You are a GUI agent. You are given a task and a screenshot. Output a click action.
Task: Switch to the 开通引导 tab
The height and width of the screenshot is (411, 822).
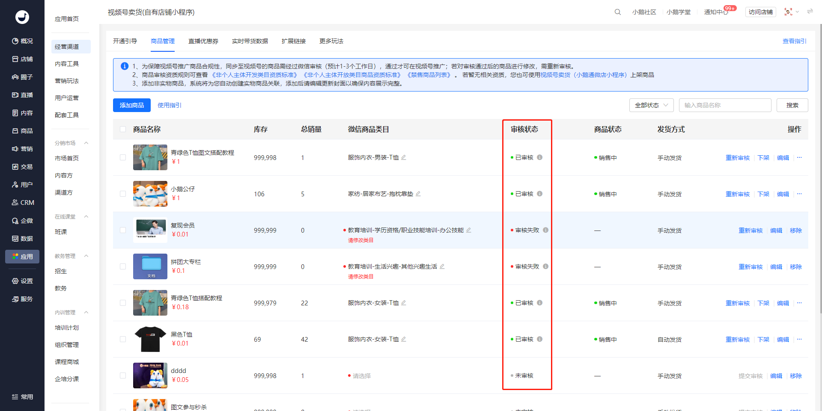tap(125, 41)
